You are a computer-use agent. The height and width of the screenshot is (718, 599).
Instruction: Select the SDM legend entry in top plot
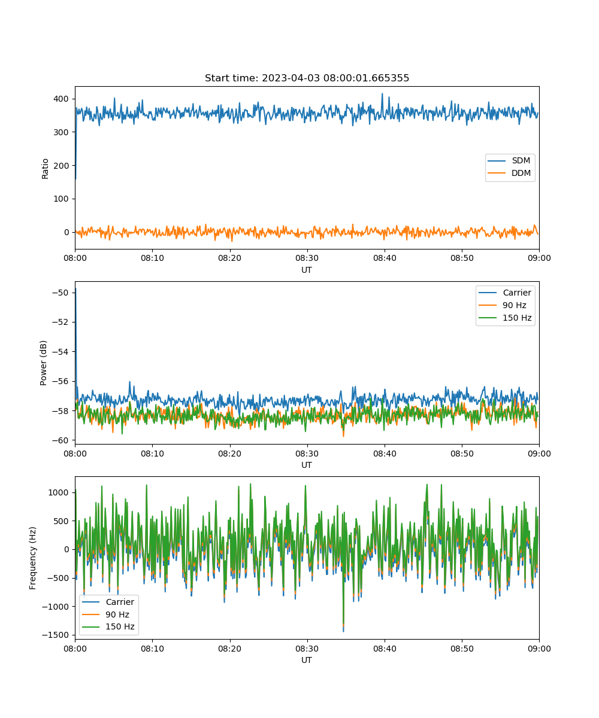(x=510, y=161)
